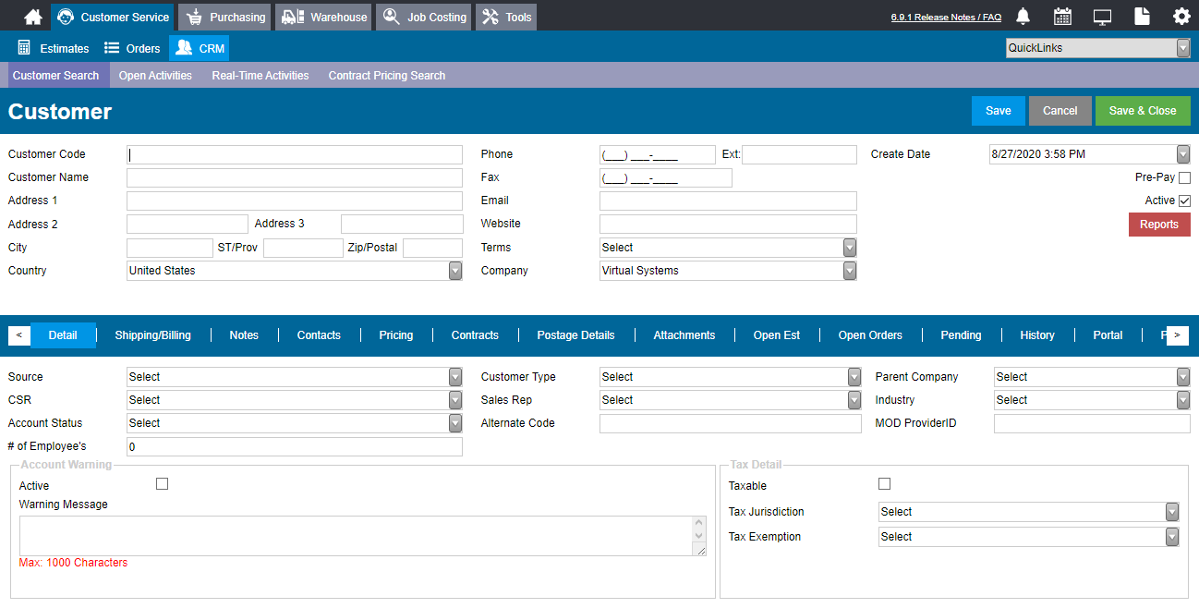1199x608 pixels.
Task: Click the Alternate Code field
Action: coord(731,423)
